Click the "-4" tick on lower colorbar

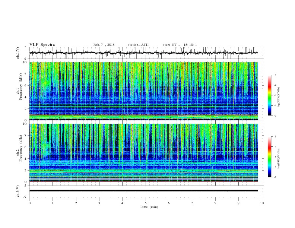tap(275, 147)
